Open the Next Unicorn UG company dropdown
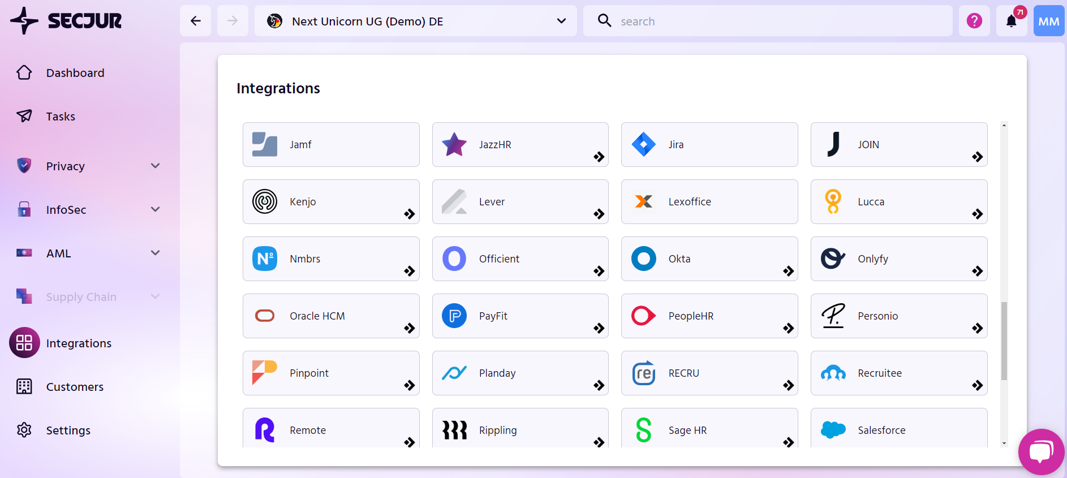Image resolution: width=1067 pixels, height=478 pixels. (416, 21)
